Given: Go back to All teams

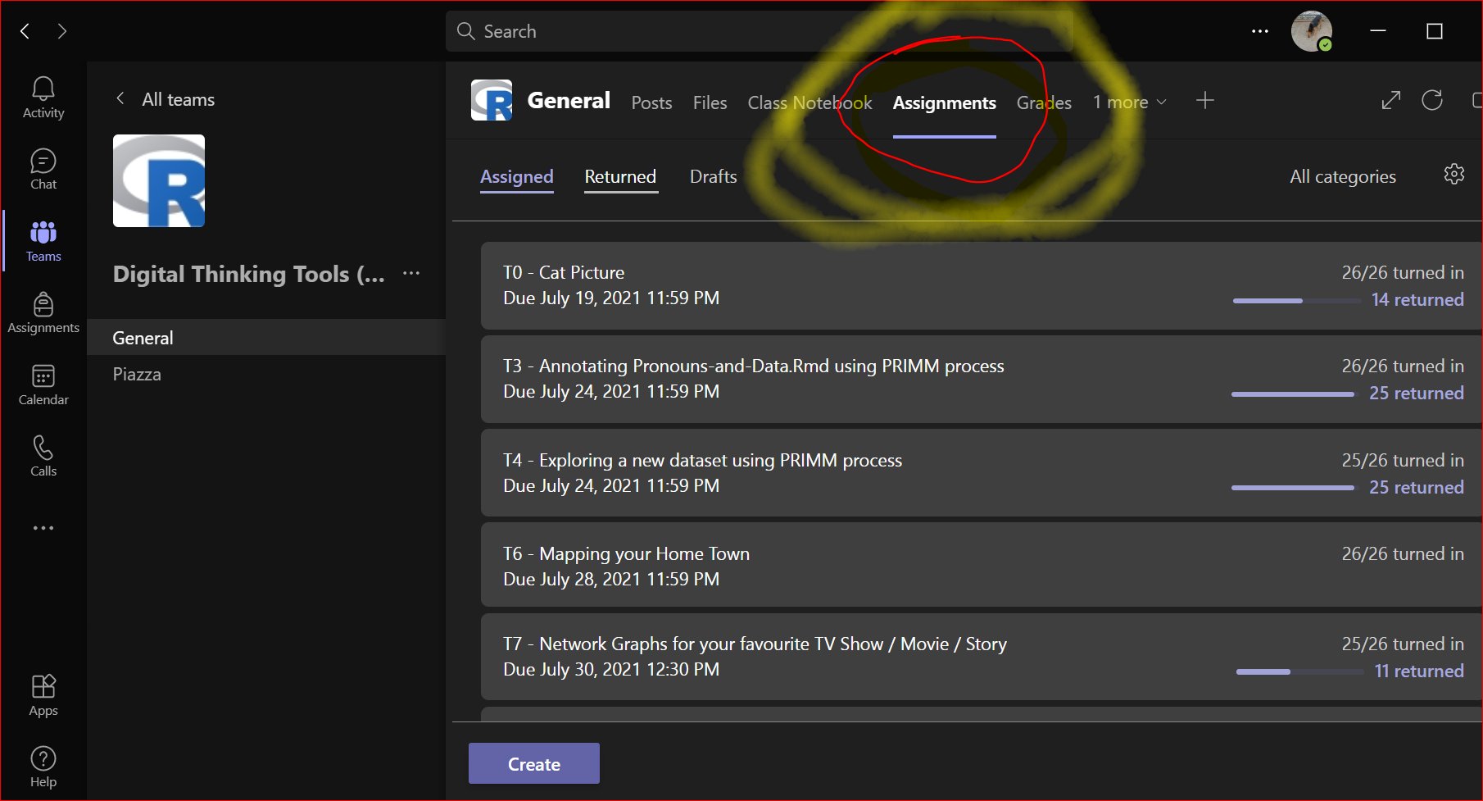Looking at the screenshot, I should tap(165, 99).
